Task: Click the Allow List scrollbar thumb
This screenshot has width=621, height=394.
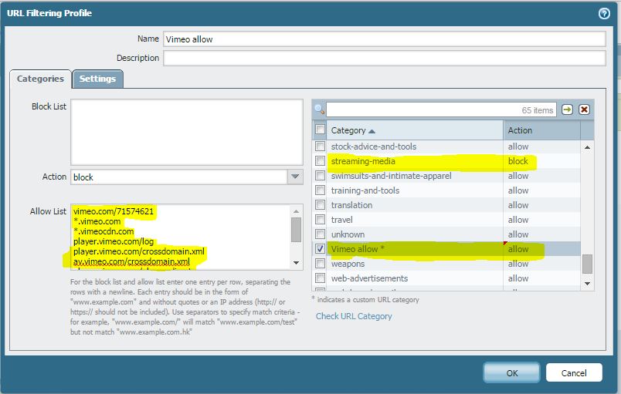Action: pyautogui.click(x=297, y=230)
